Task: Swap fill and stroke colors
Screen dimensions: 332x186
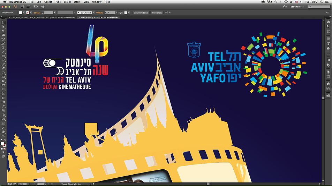Action: tap(5, 140)
